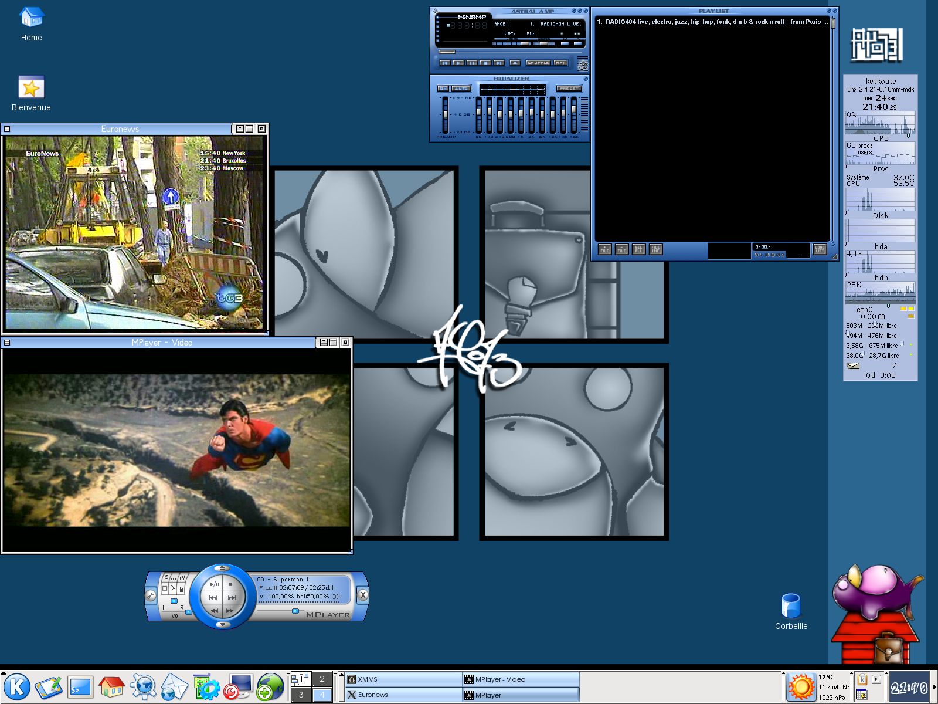The width and height of the screenshot is (938, 704).
Task: Skip to next track in MPlayer
Action: pos(232,598)
